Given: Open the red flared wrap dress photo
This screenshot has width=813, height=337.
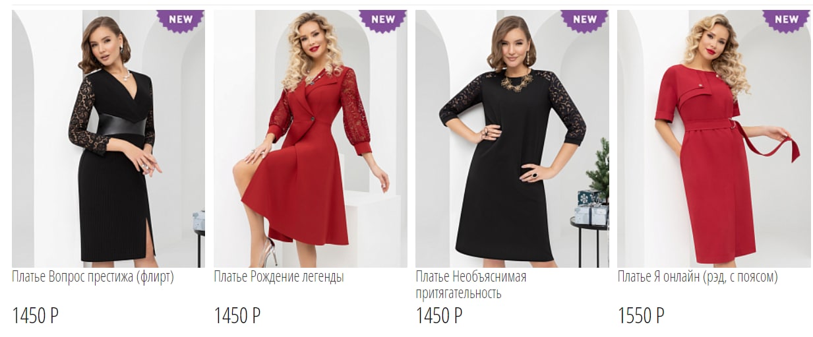Looking at the screenshot, I should point(311,138).
